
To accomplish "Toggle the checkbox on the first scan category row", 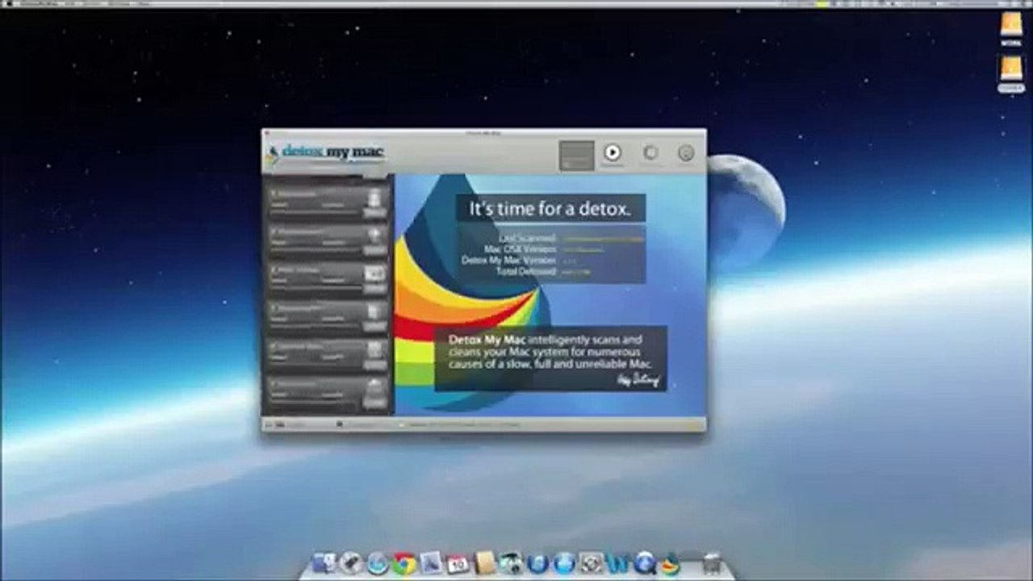I will point(274,194).
